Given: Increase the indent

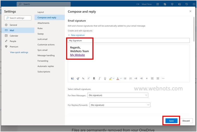Looking at the screenshot, I should (x=141, y=78).
